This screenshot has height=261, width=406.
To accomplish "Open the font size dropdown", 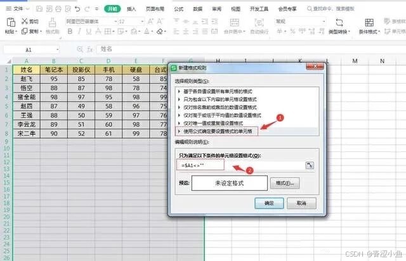I will [142, 22].
